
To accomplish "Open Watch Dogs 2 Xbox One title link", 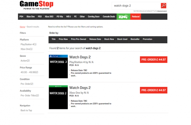I will coord(80,88).
